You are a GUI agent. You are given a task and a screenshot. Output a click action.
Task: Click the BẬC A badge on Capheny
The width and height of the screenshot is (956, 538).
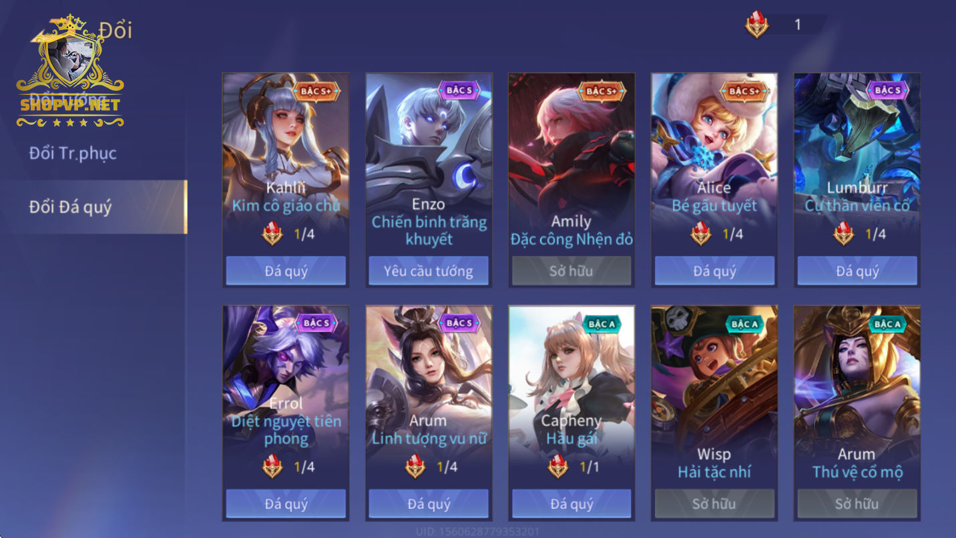click(x=602, y=324)
